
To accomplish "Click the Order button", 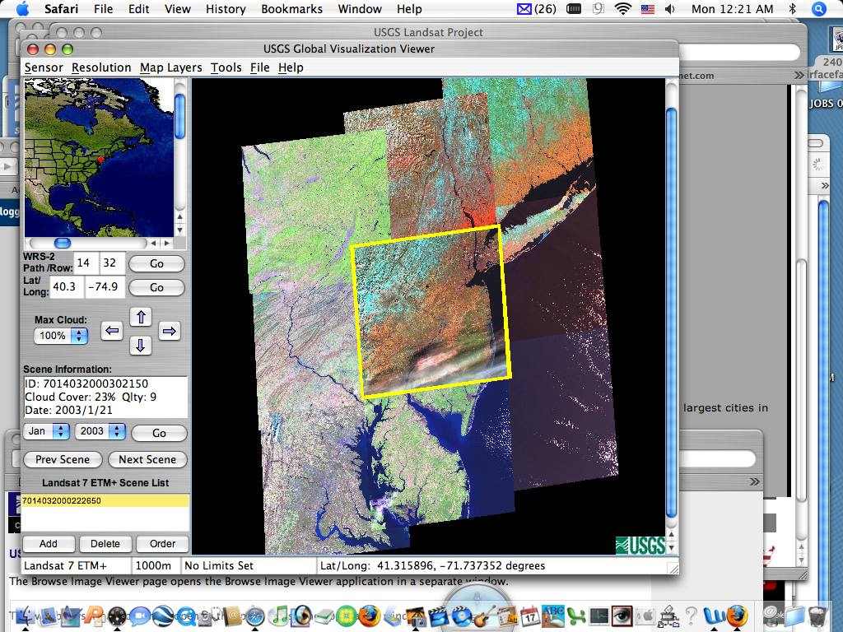I will [x=162, y=544].
